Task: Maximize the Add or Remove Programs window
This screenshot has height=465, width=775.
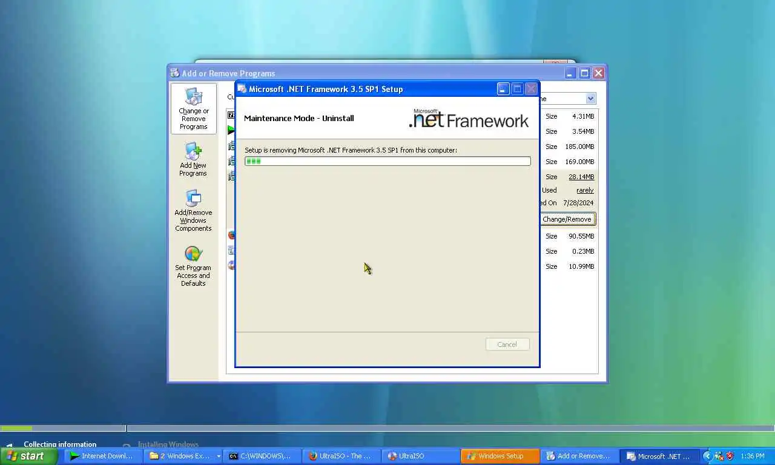Action: pos(584,73)
